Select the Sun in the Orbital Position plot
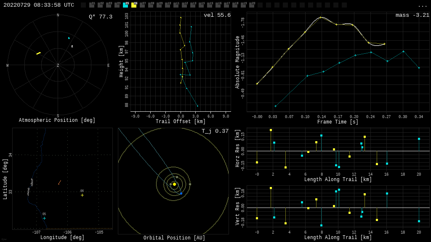The image size is (431, 242). coord(174,184)
